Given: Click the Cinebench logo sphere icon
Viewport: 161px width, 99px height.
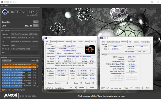Looking at the screenshot, I should pos(5,12).
